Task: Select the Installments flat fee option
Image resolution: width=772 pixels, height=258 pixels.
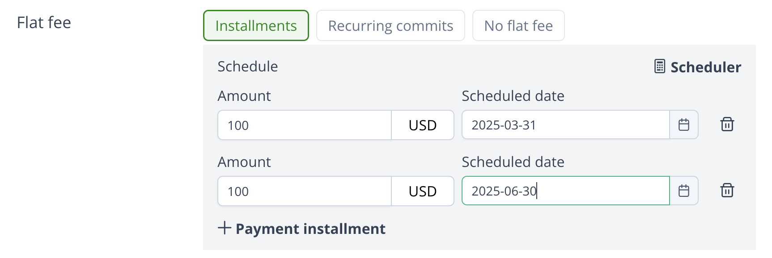Action: pyautogui.click(x=256, y=26)
